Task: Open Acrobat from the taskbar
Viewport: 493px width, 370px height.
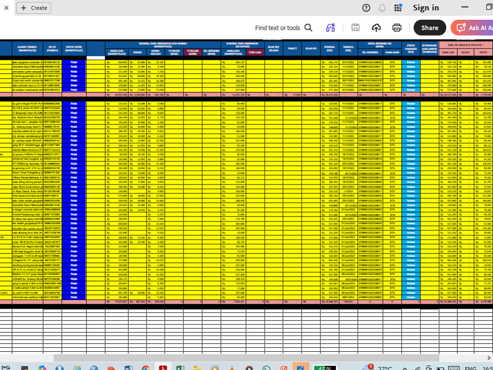Action: point(163,368)
